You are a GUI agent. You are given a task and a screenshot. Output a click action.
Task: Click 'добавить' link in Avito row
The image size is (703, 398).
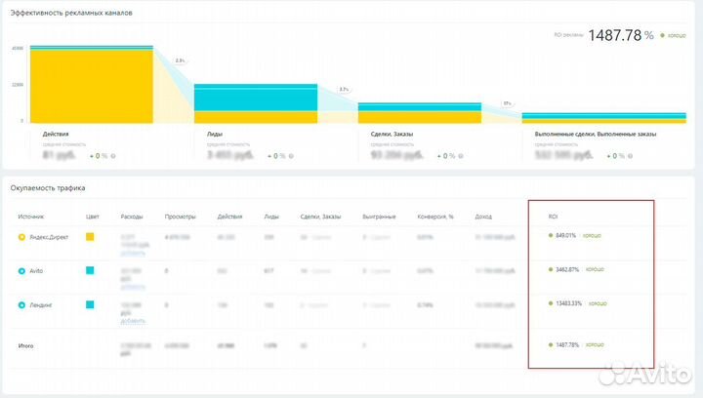click(x=133, y=287)
